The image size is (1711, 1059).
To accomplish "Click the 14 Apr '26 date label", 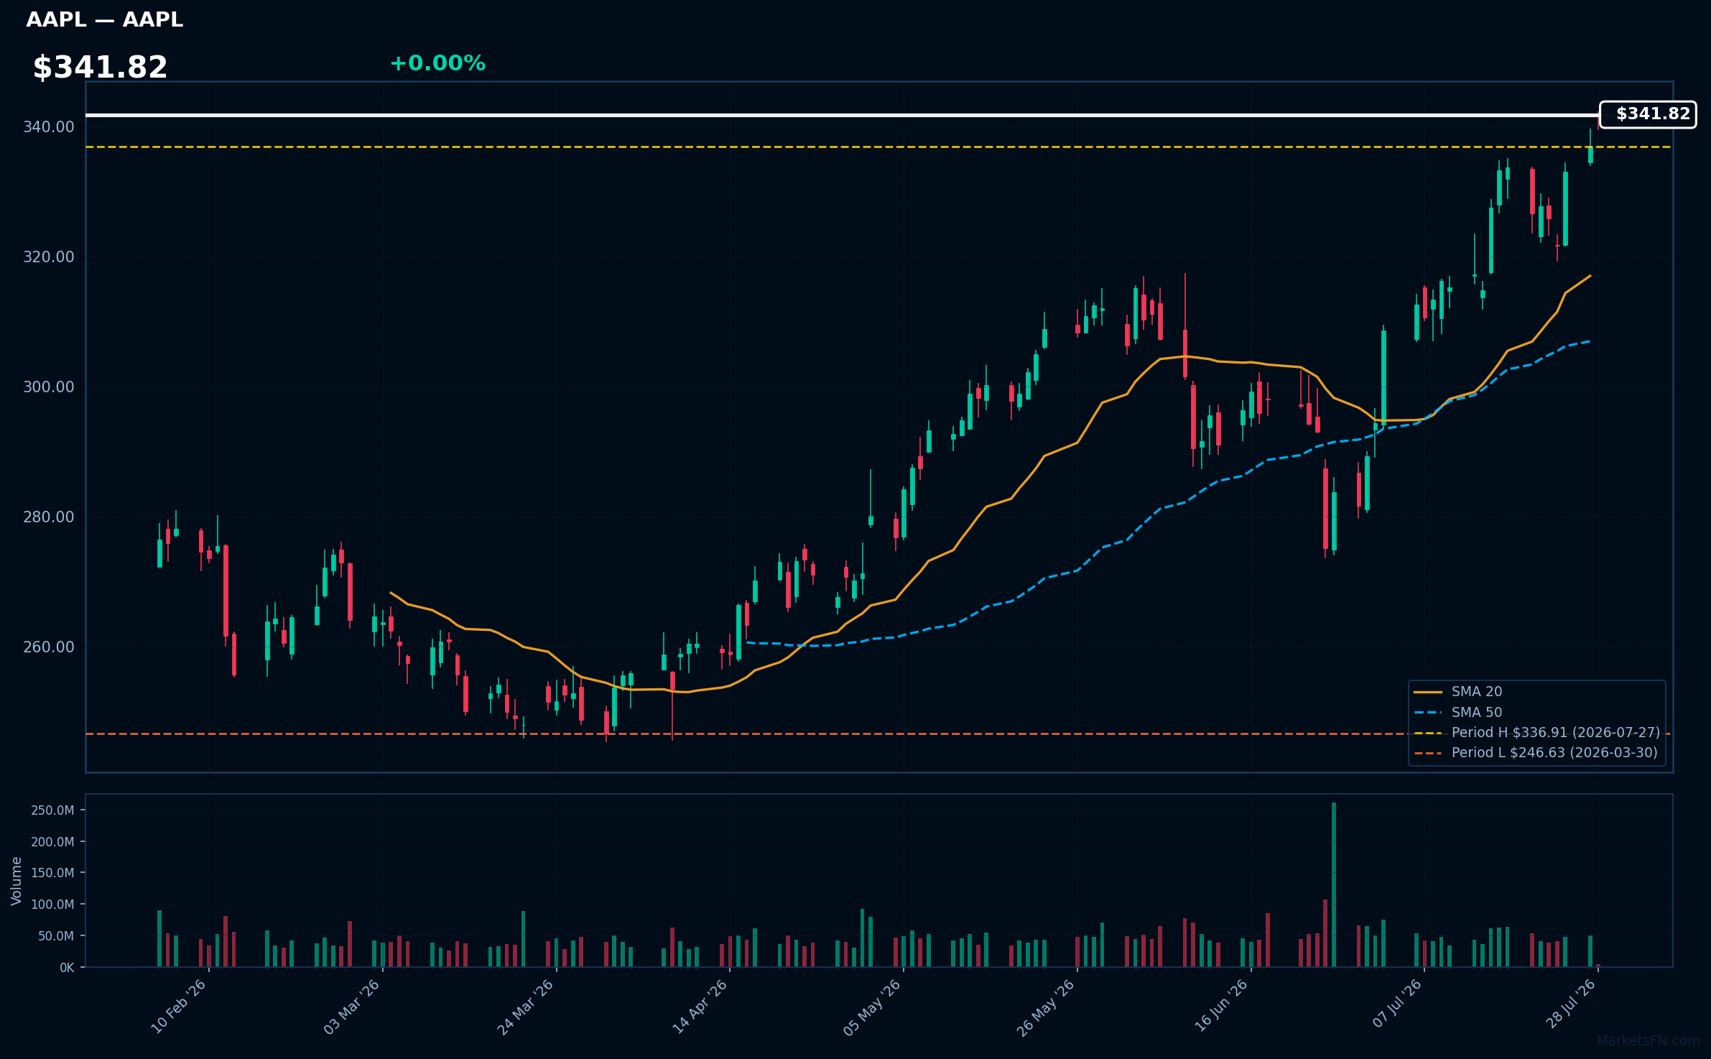I will [700, 1007].
